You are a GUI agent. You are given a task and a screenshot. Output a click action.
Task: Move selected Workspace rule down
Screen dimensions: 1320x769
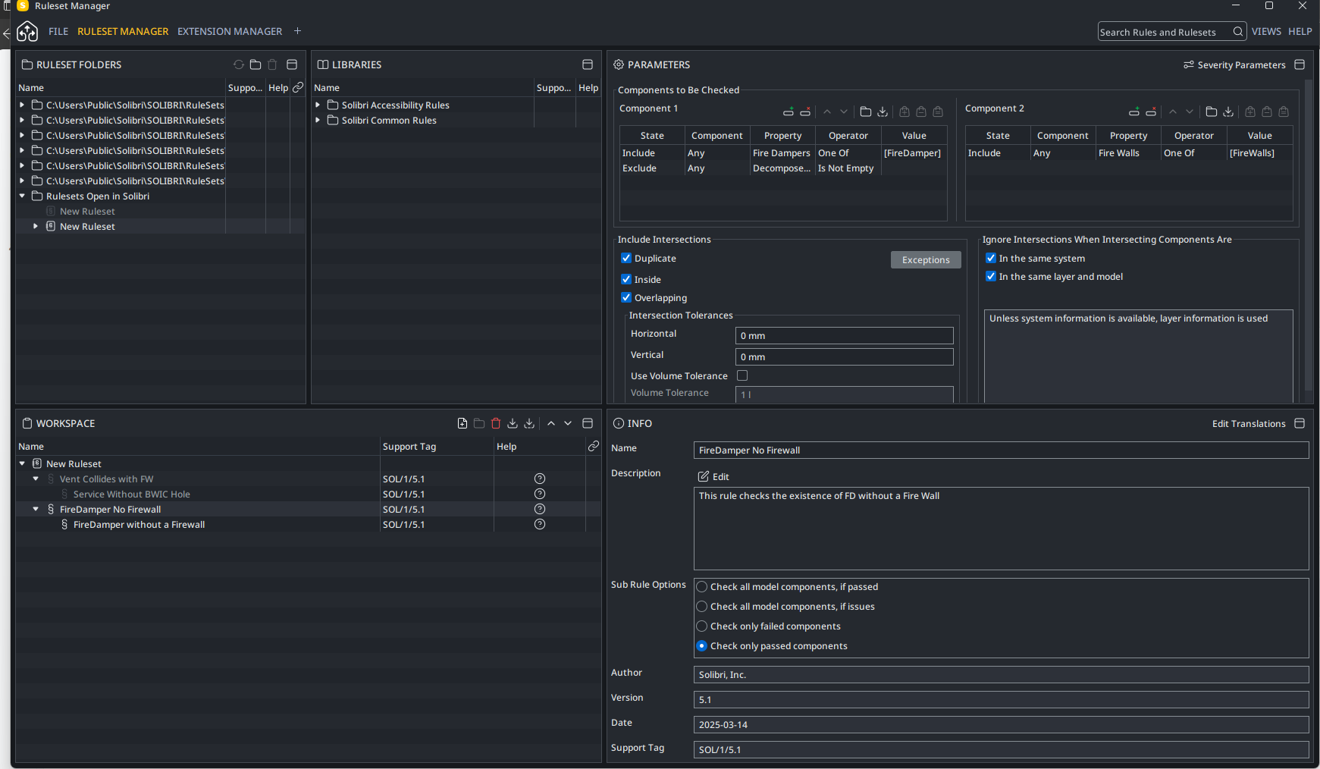pos(568,423)
